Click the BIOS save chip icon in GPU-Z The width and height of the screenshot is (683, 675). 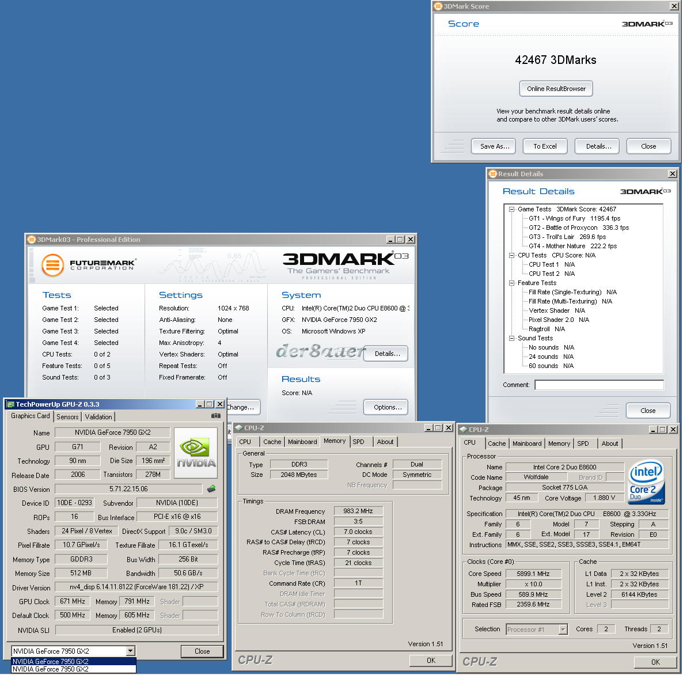point(211,489)
